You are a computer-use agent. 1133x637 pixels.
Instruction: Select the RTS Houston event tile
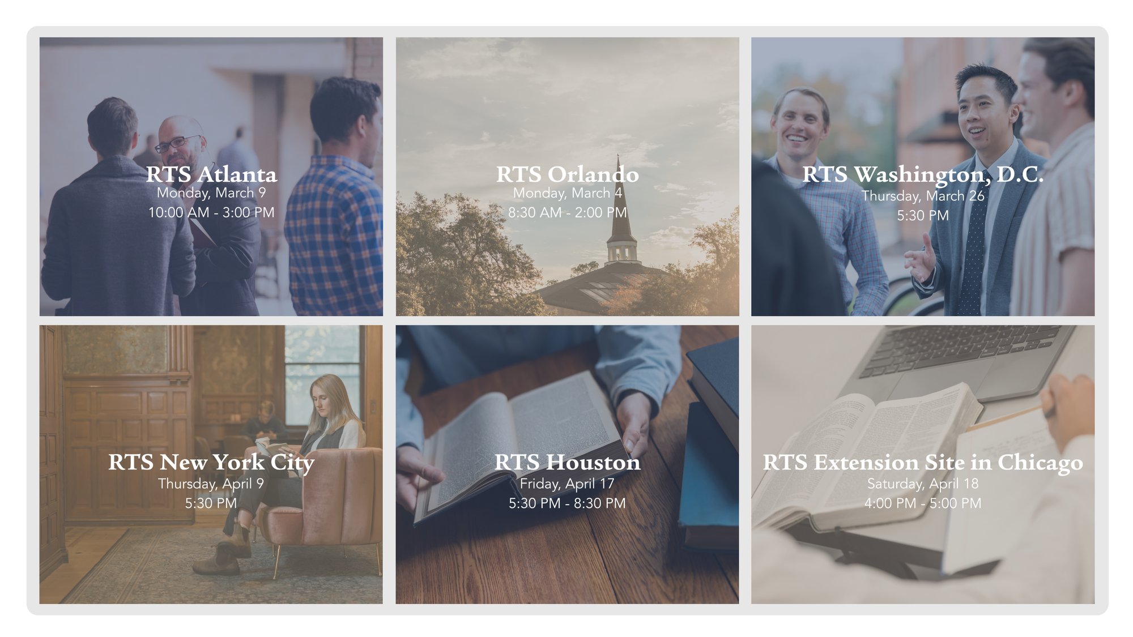(x=566, y=461)
